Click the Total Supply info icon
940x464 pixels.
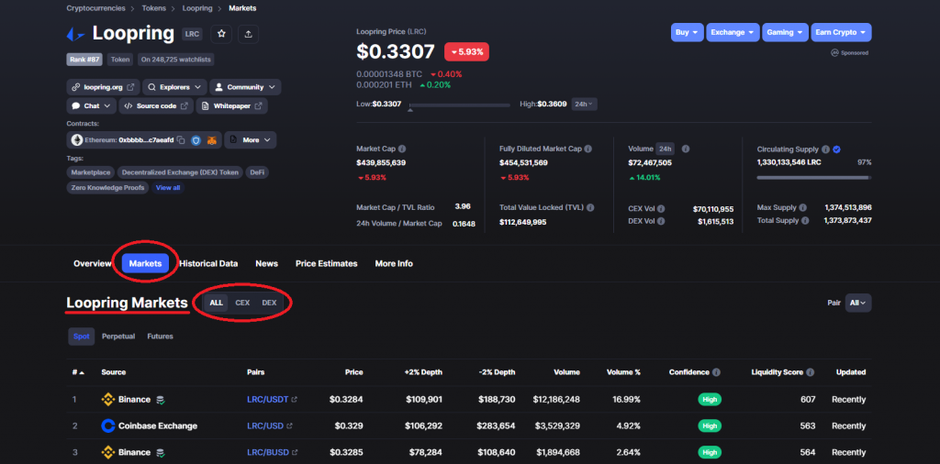[805, 220]
